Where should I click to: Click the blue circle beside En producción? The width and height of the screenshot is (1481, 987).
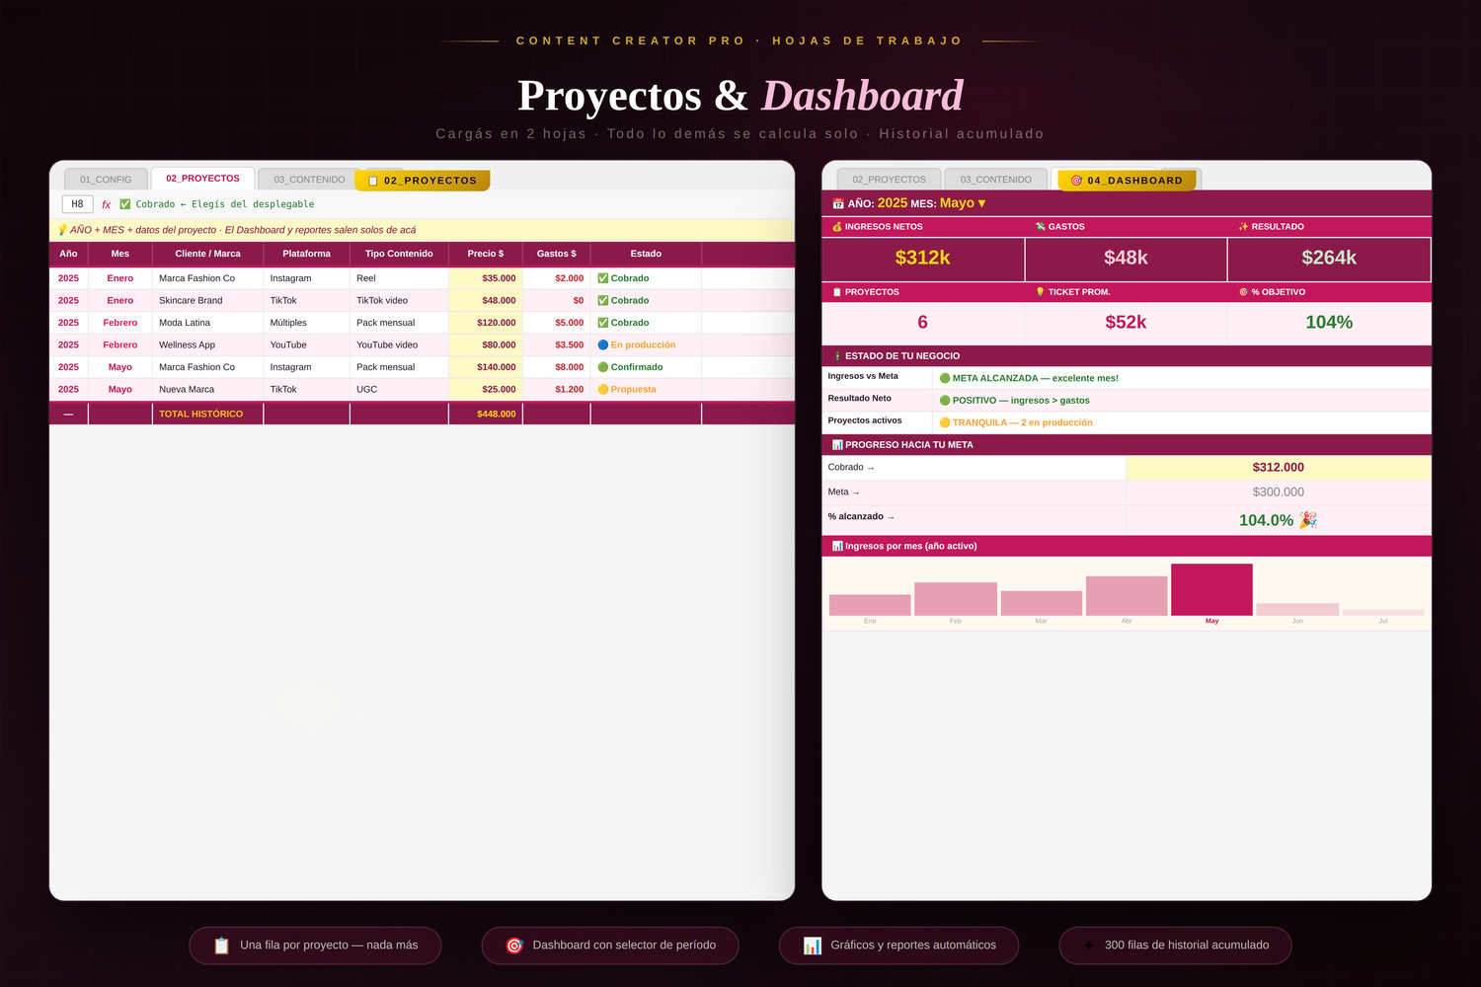[x=603, y=344]
